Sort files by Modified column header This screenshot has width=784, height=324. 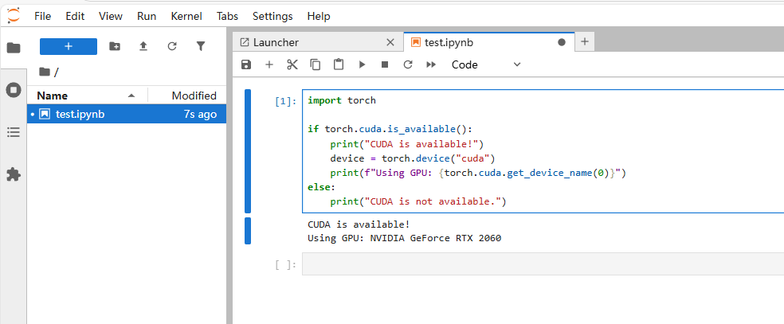click(x=187, y=96)
